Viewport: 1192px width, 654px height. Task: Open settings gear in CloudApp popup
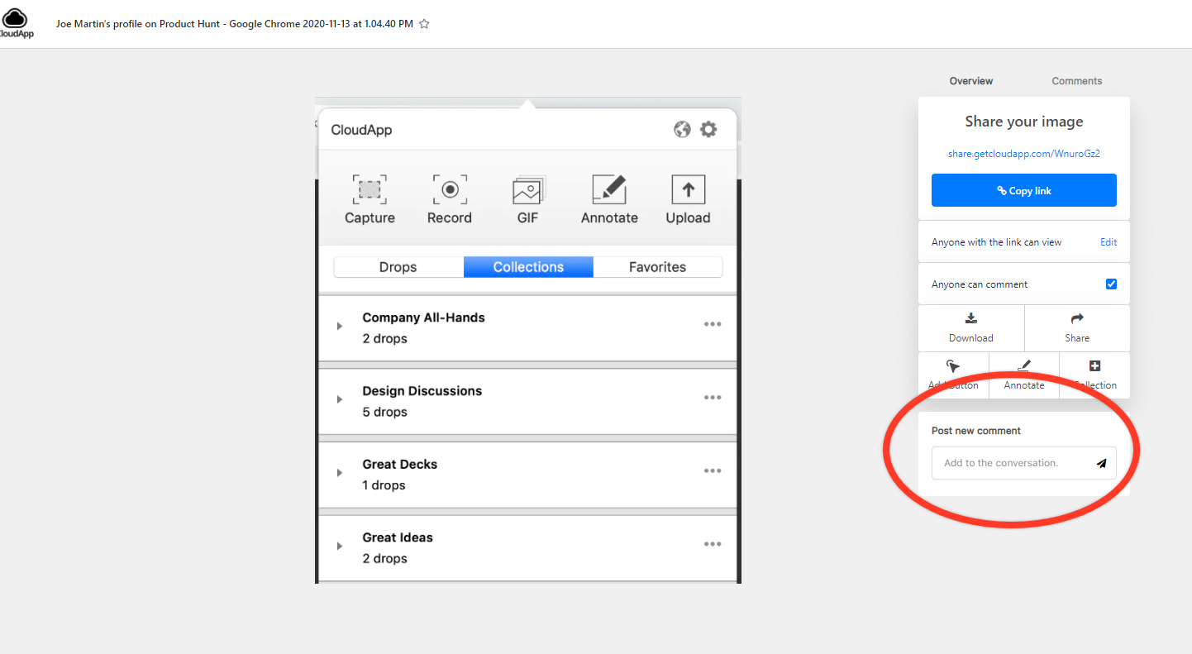point(708,129)
